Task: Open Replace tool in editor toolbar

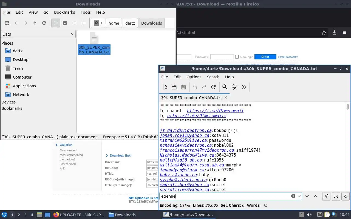Action: pos(234,87)
